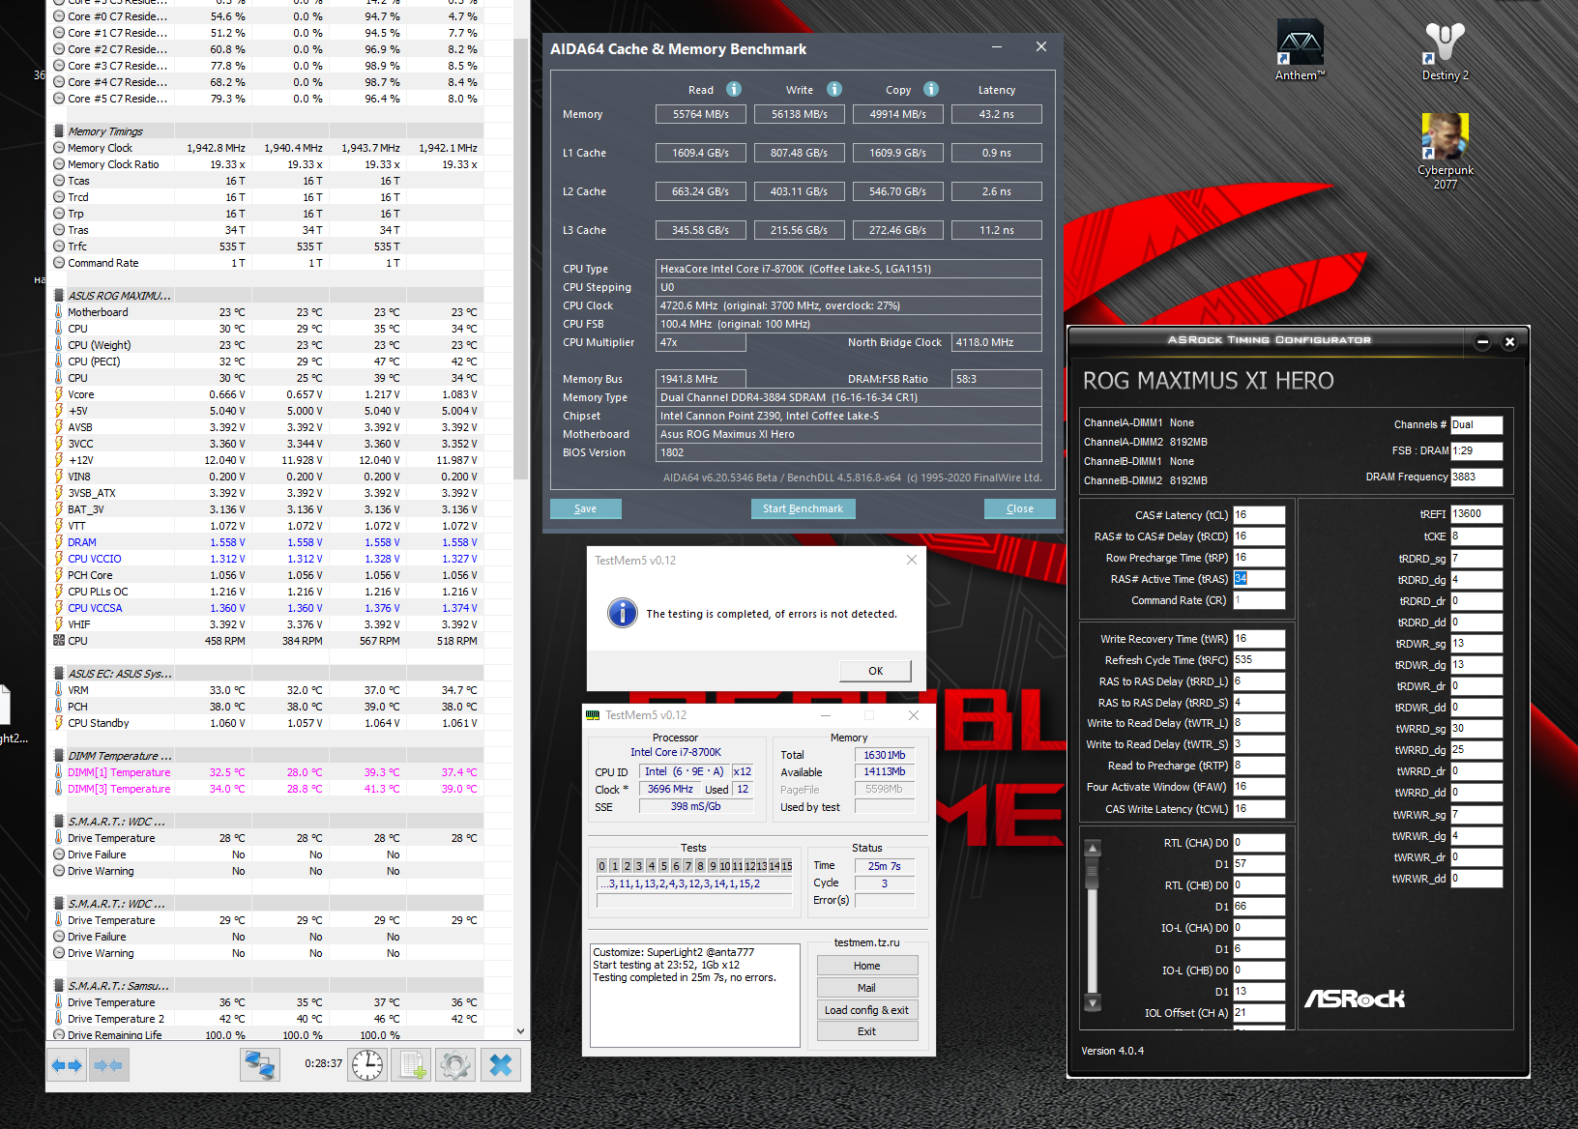Open the Anthem desktop shortcut

1300,50
